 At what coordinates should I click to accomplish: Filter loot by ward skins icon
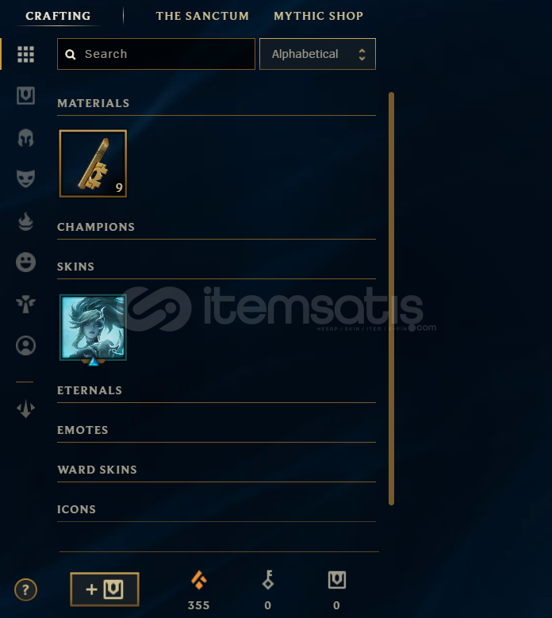(x=25, y=304)
